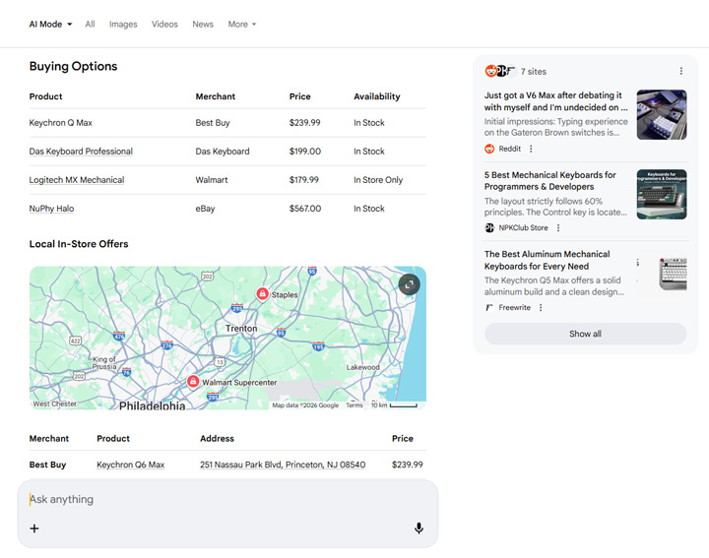Open the NPKClub Store three-dot menu
The image size is (709, 558).
[558, 228]
